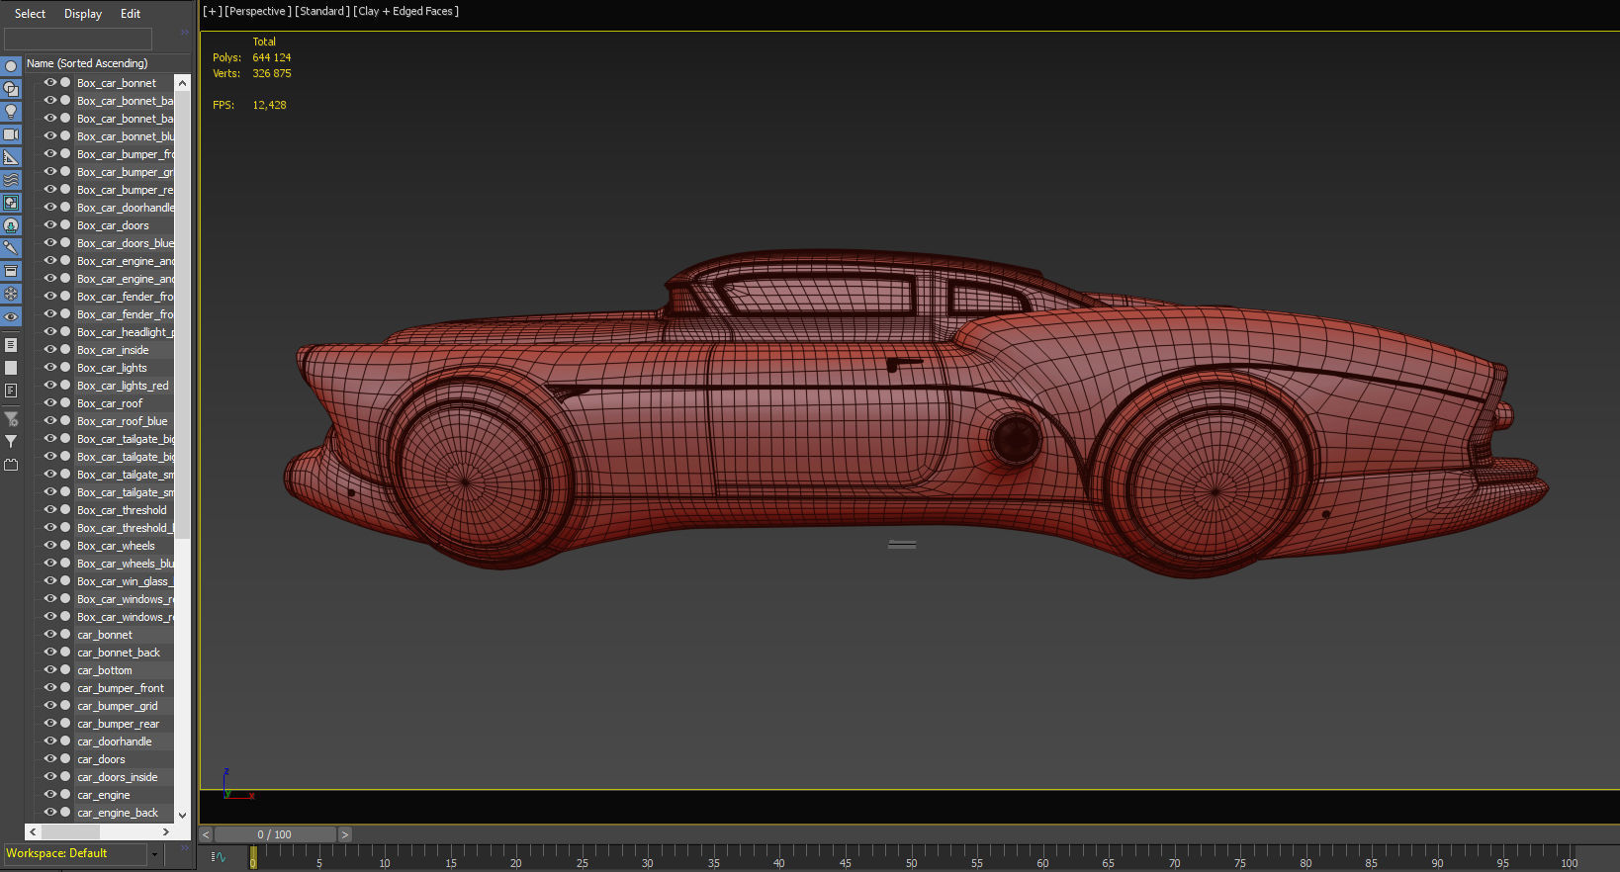Viewport: 1620px width, 872px height.
Task: Hide car_bonnet using its eye icon
Action: pyautogui.click(x=50, y=635)
